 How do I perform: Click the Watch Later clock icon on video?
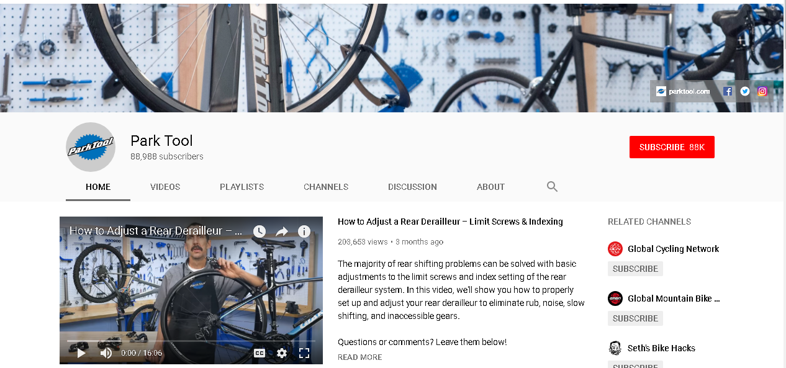(x=260, y=231)
